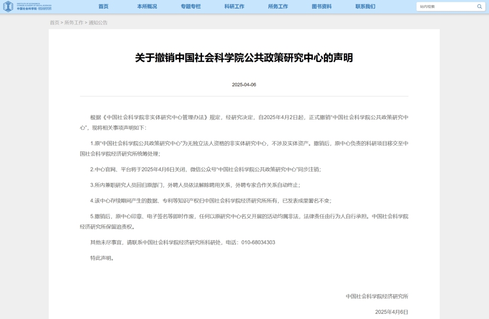Open the 本所概况 menu
This screenshot has width=489, height=319.
[x=147, y=7]
